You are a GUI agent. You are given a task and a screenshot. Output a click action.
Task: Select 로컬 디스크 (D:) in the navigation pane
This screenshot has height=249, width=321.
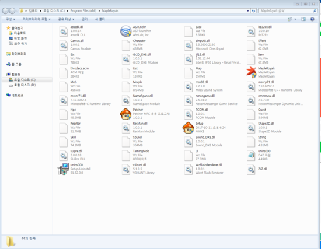[x=25, y=85]
